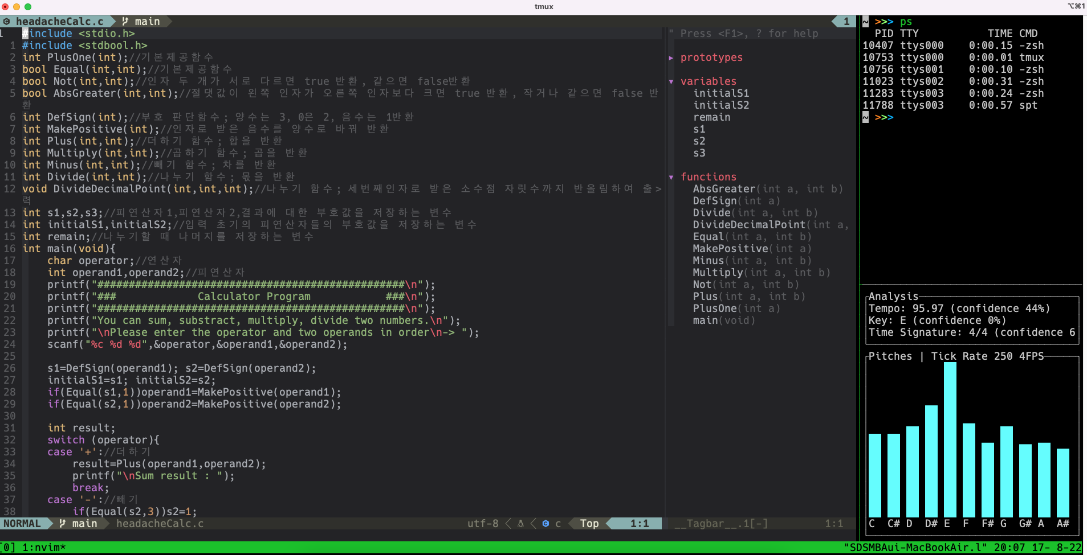Click the C filetype icon in statusline
This screenshot has height=555, width=1087.
(x=545, y=524)
